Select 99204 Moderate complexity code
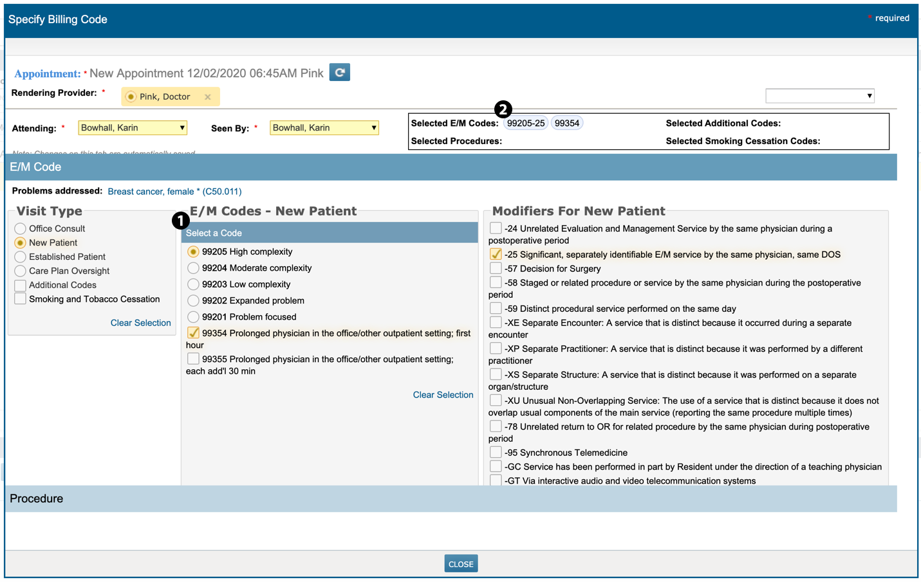 click(193, 268)
